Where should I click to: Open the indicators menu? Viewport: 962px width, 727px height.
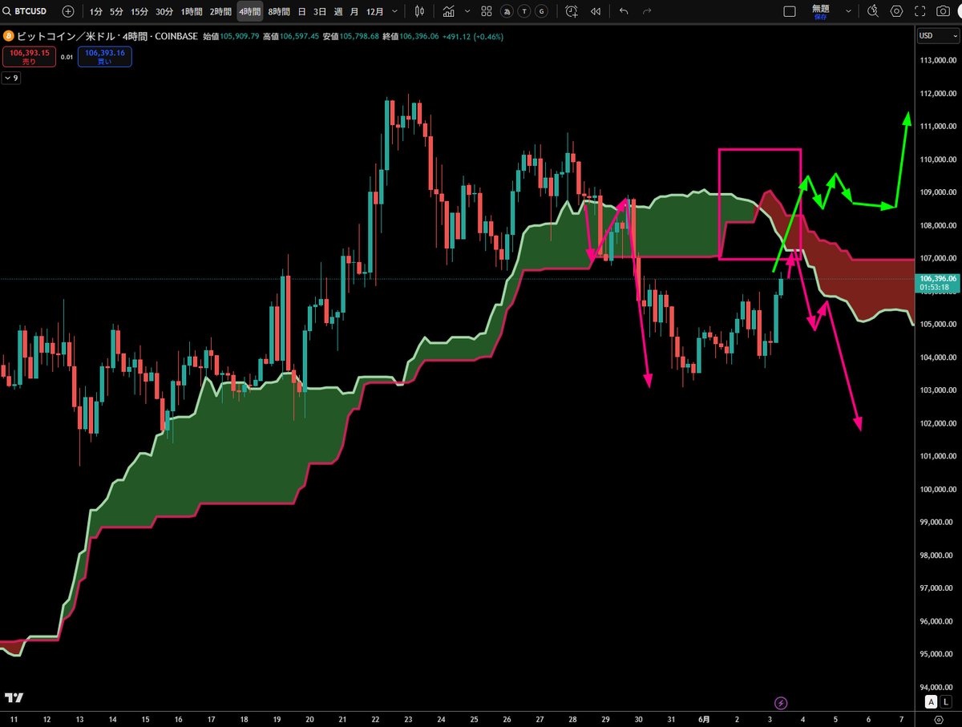pos(449,11)
